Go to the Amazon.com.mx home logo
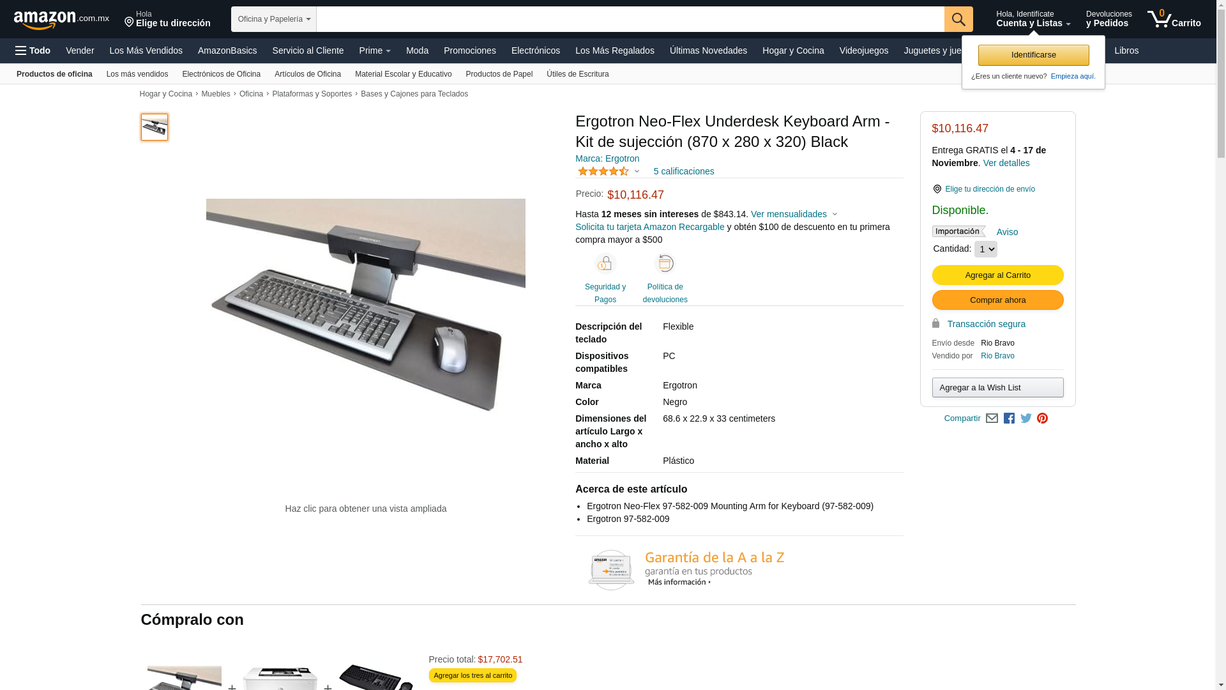 [x=61, y=20]
